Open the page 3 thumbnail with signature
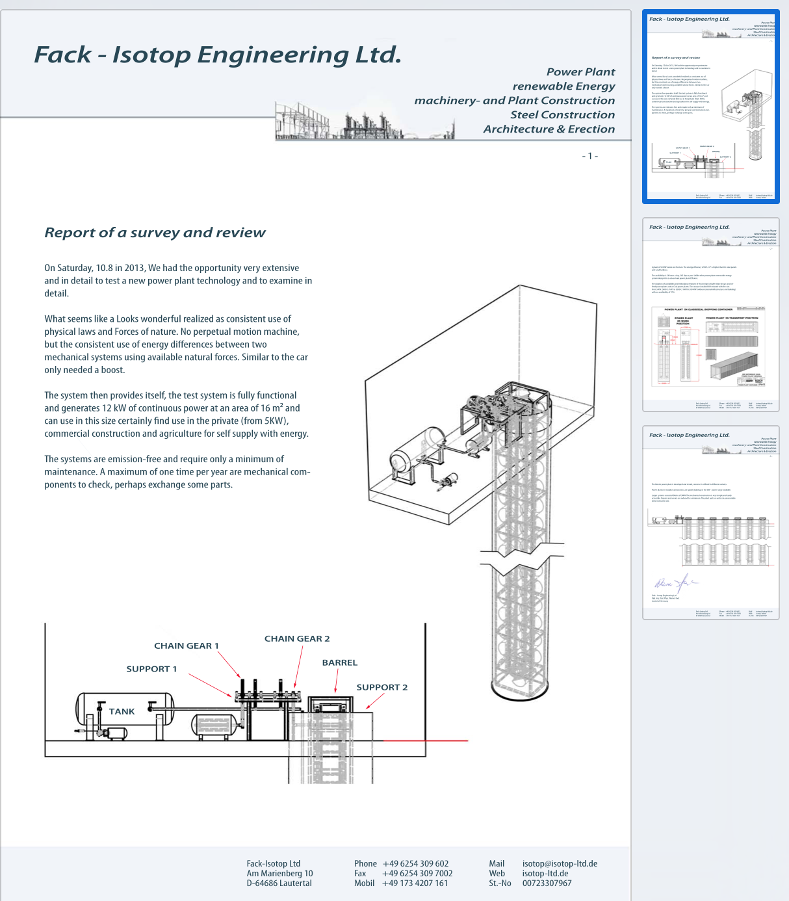The height and width of the screenshot is (901, 789). pos(711,523)
